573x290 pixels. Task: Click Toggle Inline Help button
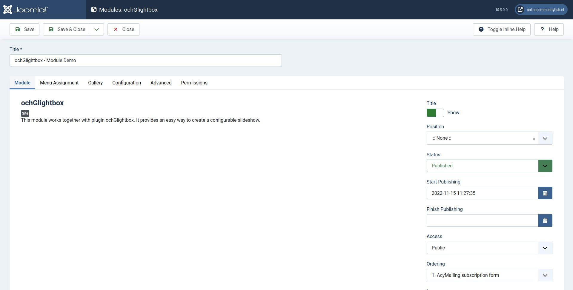502,29
